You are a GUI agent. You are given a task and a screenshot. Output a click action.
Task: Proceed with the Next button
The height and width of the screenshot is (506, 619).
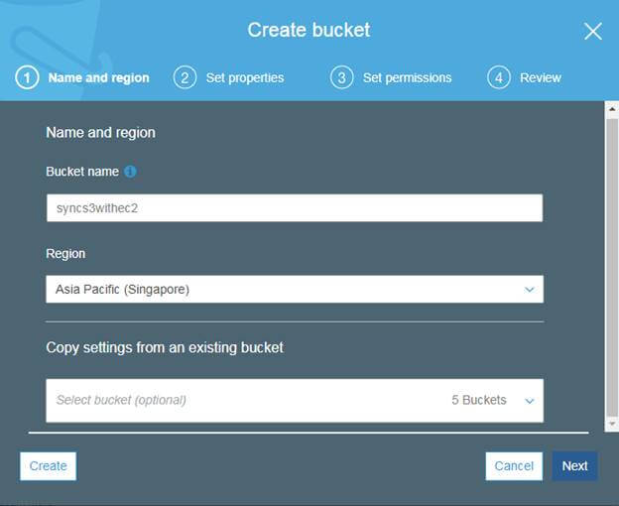[574, 466]
